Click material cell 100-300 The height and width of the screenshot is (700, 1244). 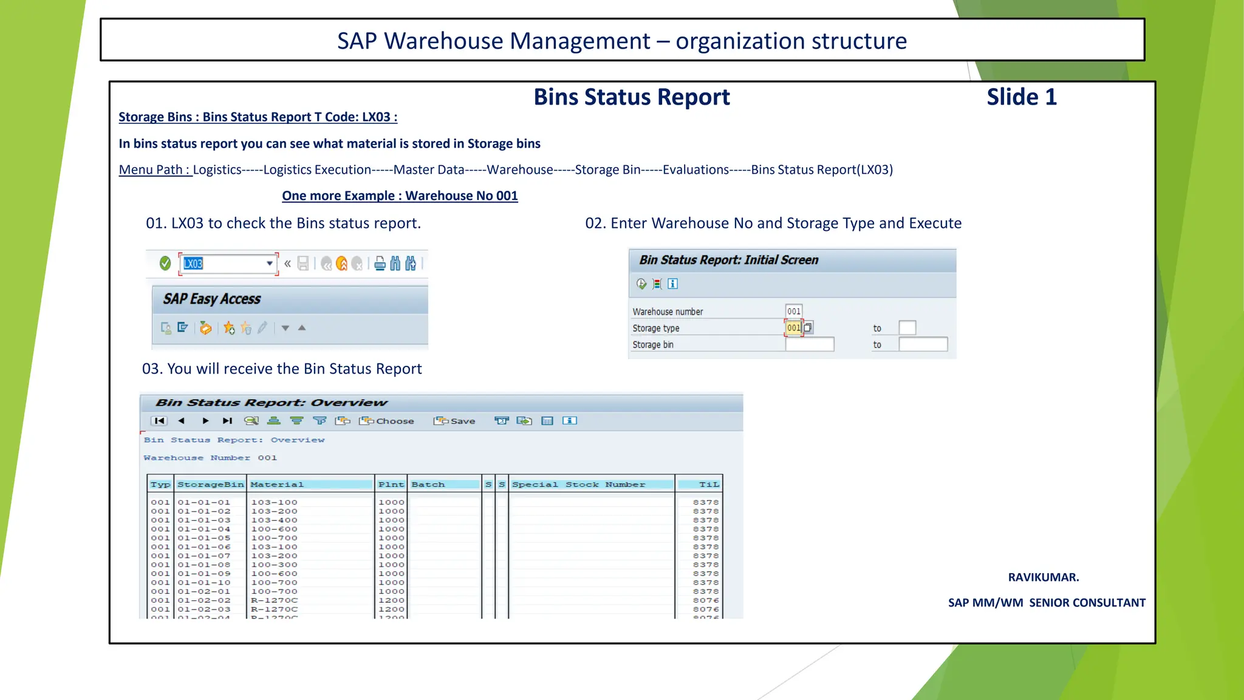pyautogui.click(x=275, y=564)
